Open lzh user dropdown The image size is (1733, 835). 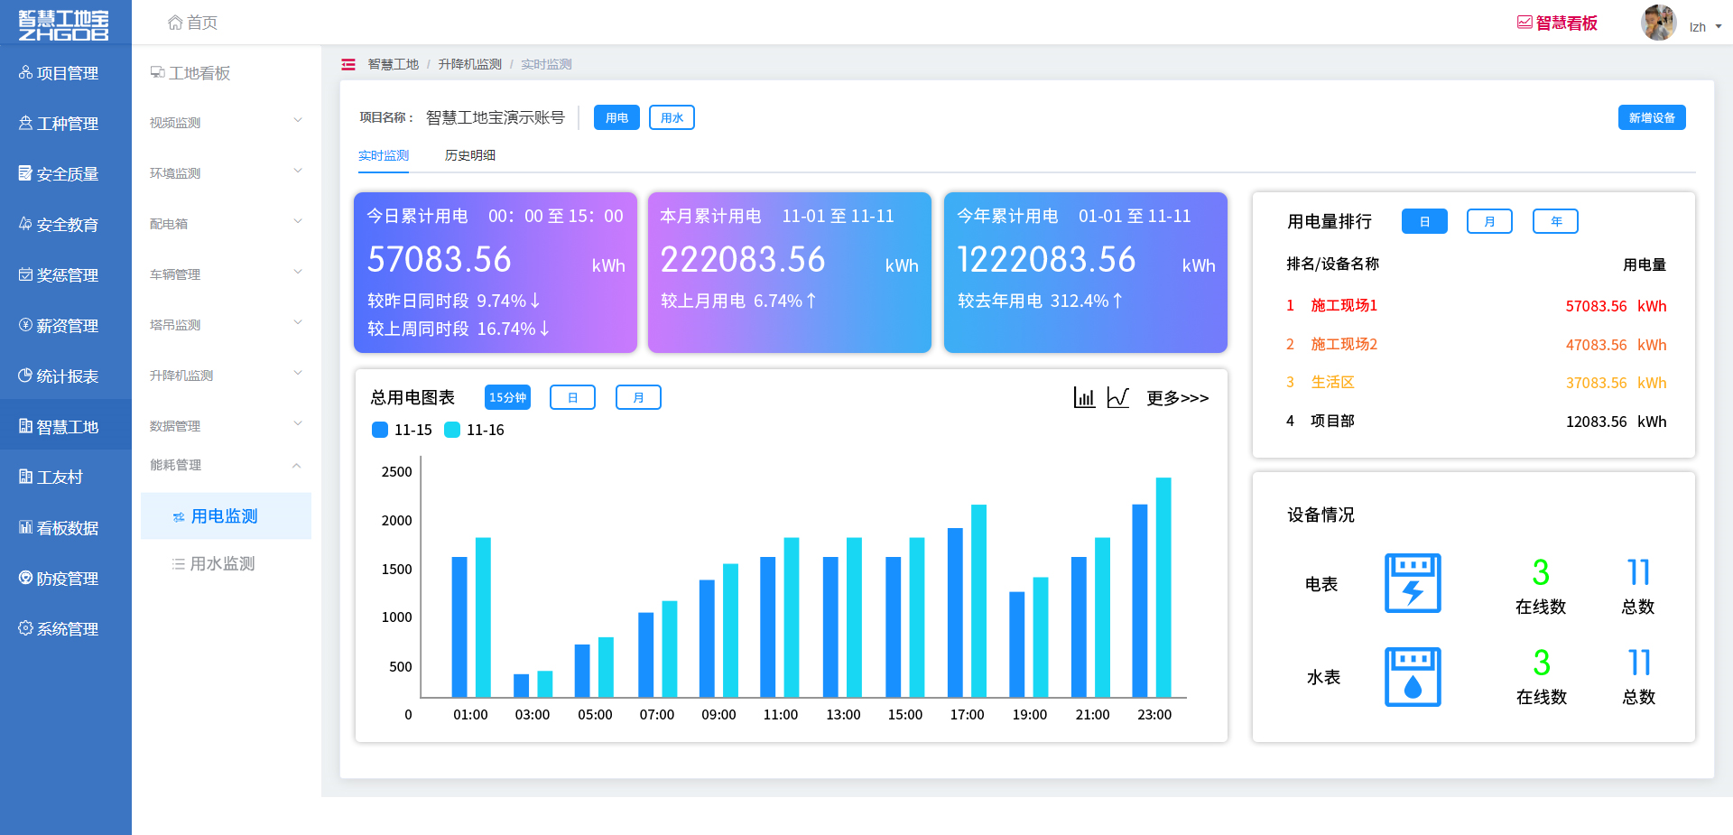tap(1705, 27)
